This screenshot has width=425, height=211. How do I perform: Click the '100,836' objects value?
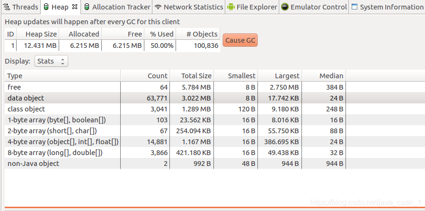pos(206,46)
